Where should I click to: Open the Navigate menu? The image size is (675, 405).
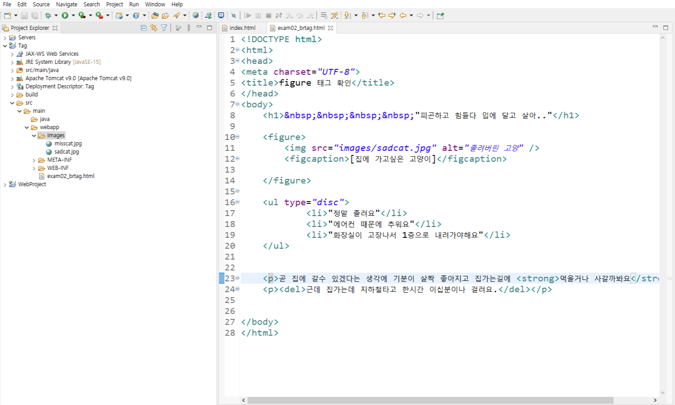pos(67,4)
